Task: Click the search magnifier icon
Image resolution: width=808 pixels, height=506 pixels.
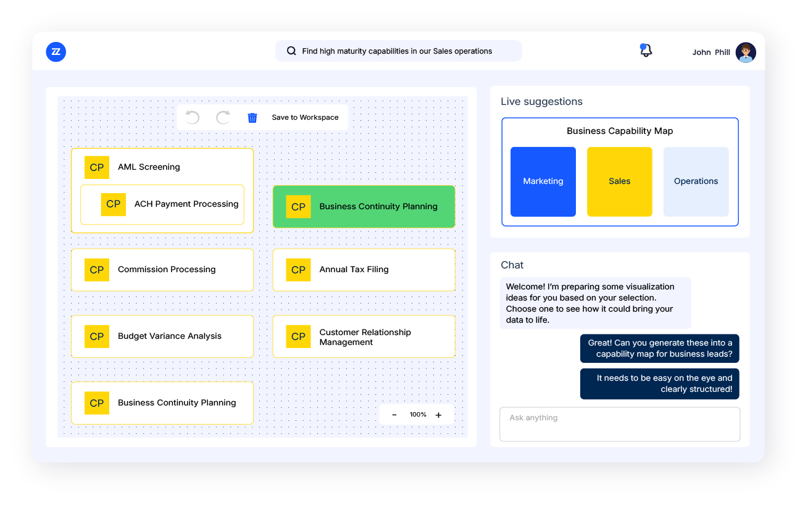Action: pyautogui.click(x=291, y=51)
